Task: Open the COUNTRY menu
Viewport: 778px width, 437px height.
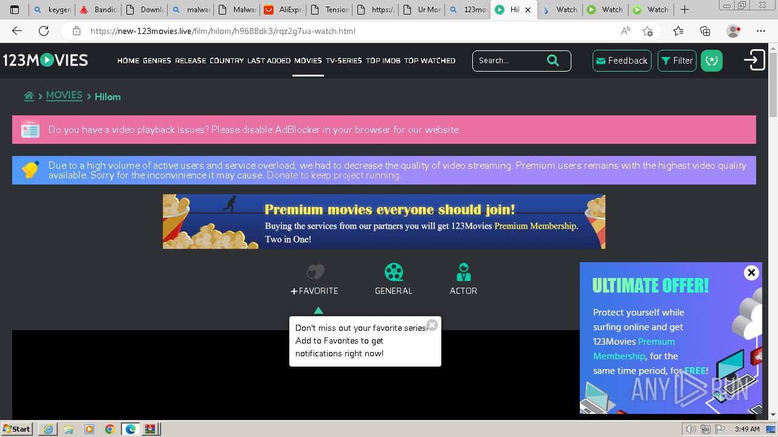Action: tap(227, 61)
